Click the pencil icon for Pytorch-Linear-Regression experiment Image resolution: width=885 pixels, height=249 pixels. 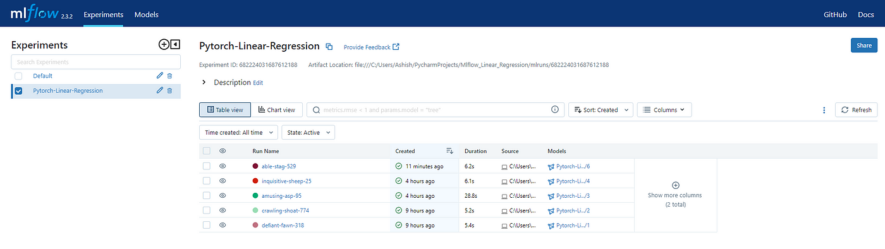pyautogui.click(x=160, y=90)
